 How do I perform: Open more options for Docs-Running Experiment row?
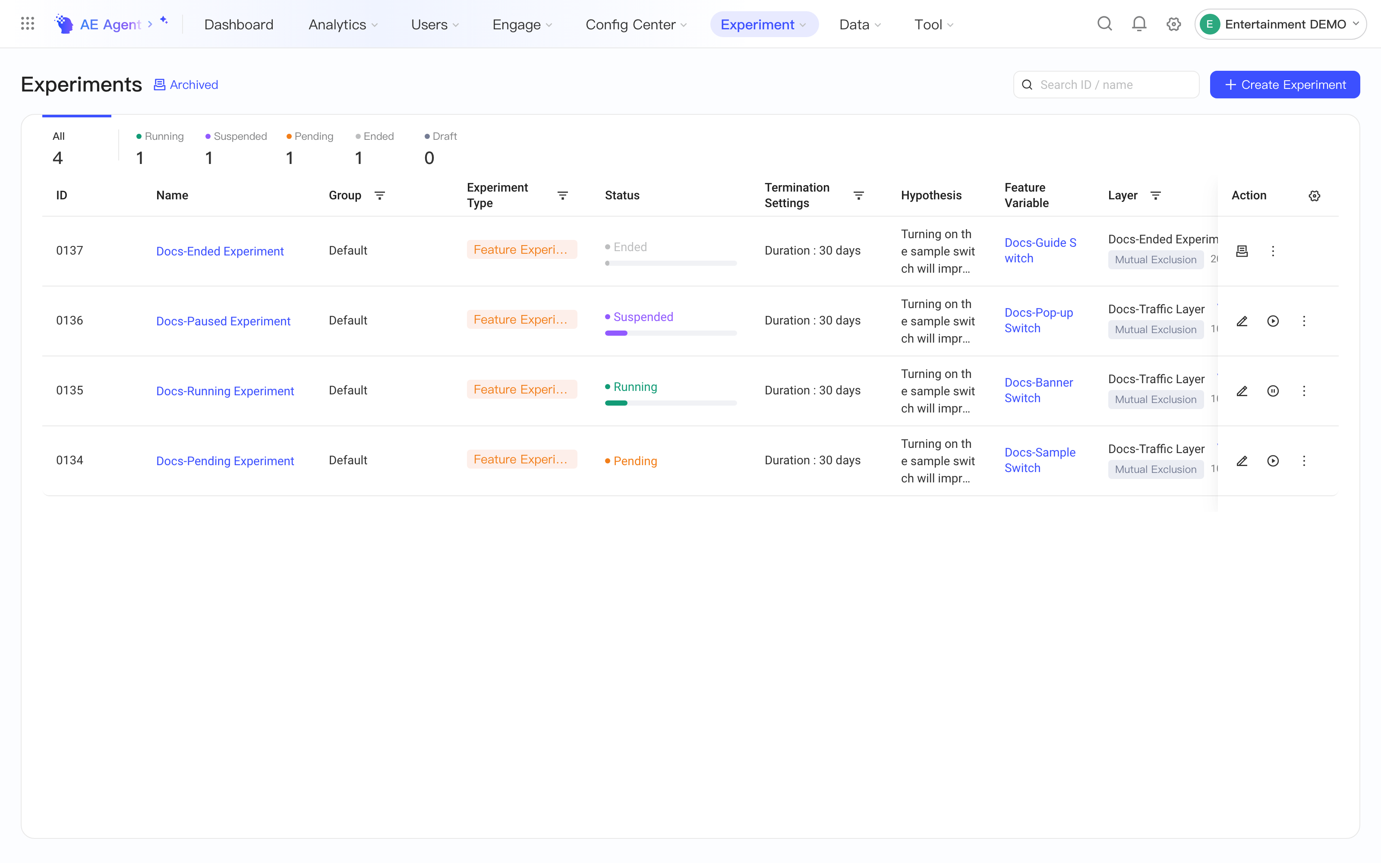tap(1304, 391)
